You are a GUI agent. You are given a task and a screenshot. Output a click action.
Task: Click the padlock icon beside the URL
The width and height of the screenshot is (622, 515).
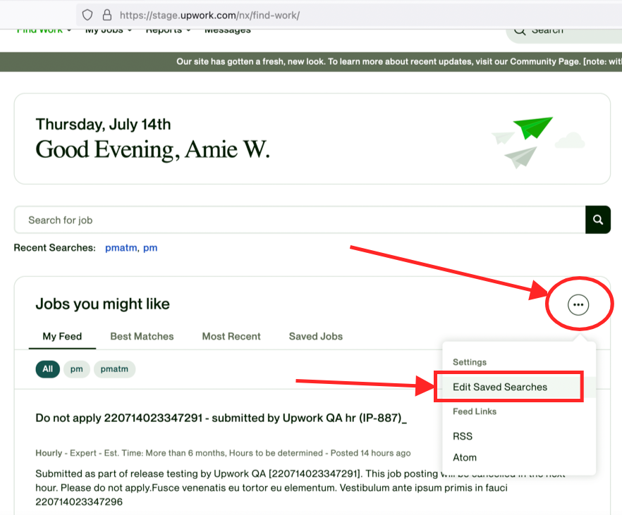pos(106,15)
